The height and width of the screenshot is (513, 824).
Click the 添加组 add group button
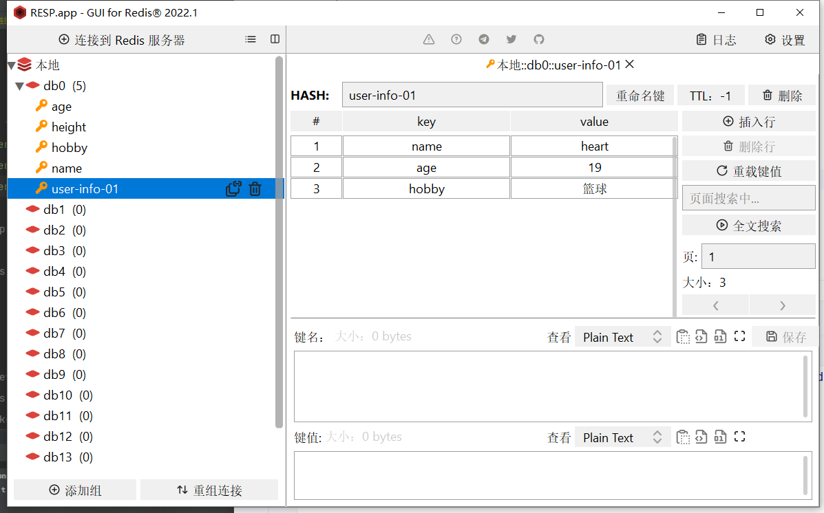75,490
